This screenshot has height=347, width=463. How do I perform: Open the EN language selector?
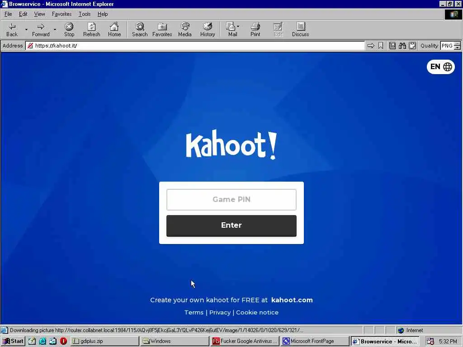coord(441,67)
